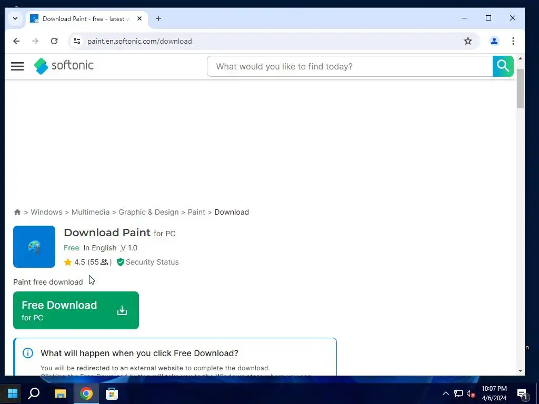539x404 pixels.
Task: Focus the 'What would you like to find today?' search box
Action: [350, 66]
